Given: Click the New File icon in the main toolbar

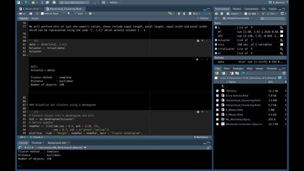Looking at the screenshot, I should click(19, 2).
